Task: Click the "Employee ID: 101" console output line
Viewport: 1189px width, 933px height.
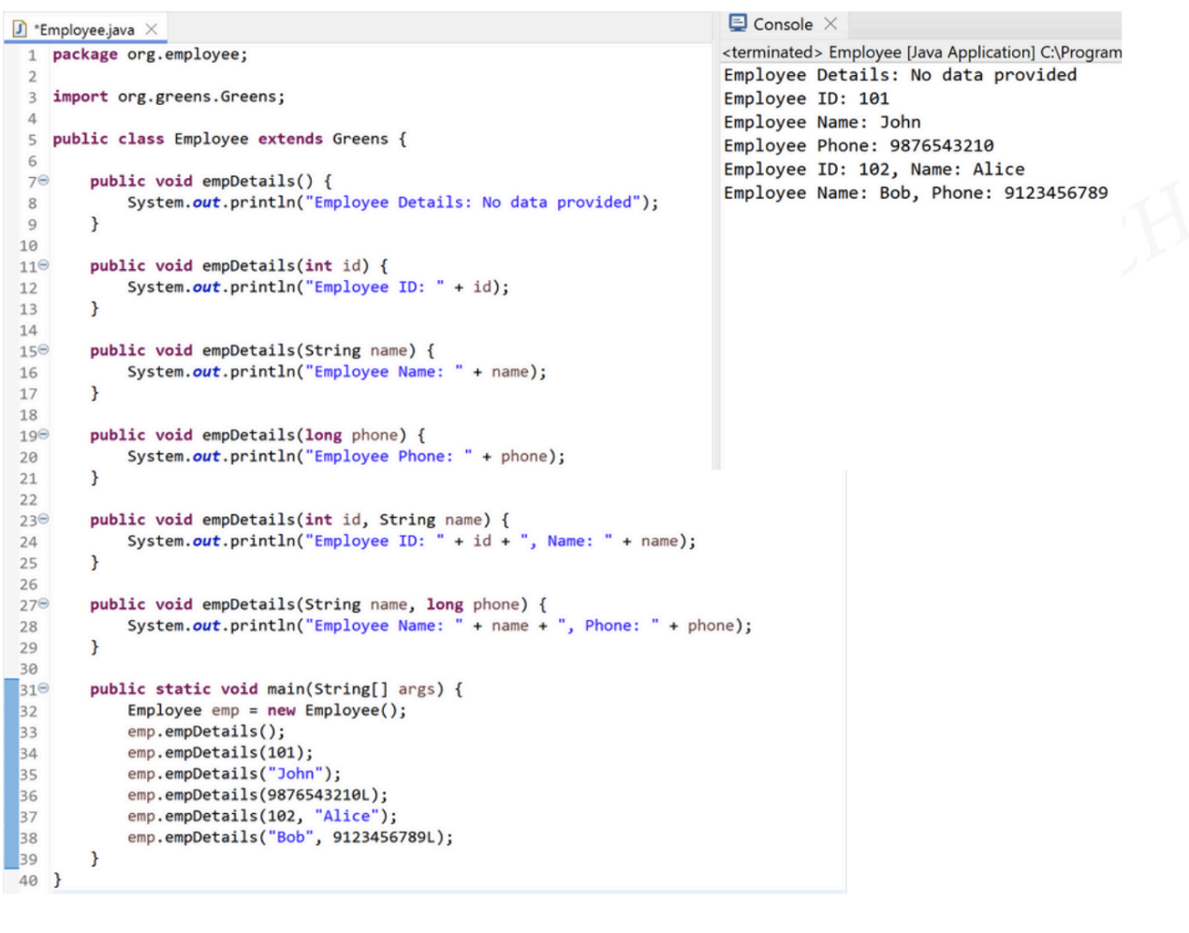Action: [806, 98]
